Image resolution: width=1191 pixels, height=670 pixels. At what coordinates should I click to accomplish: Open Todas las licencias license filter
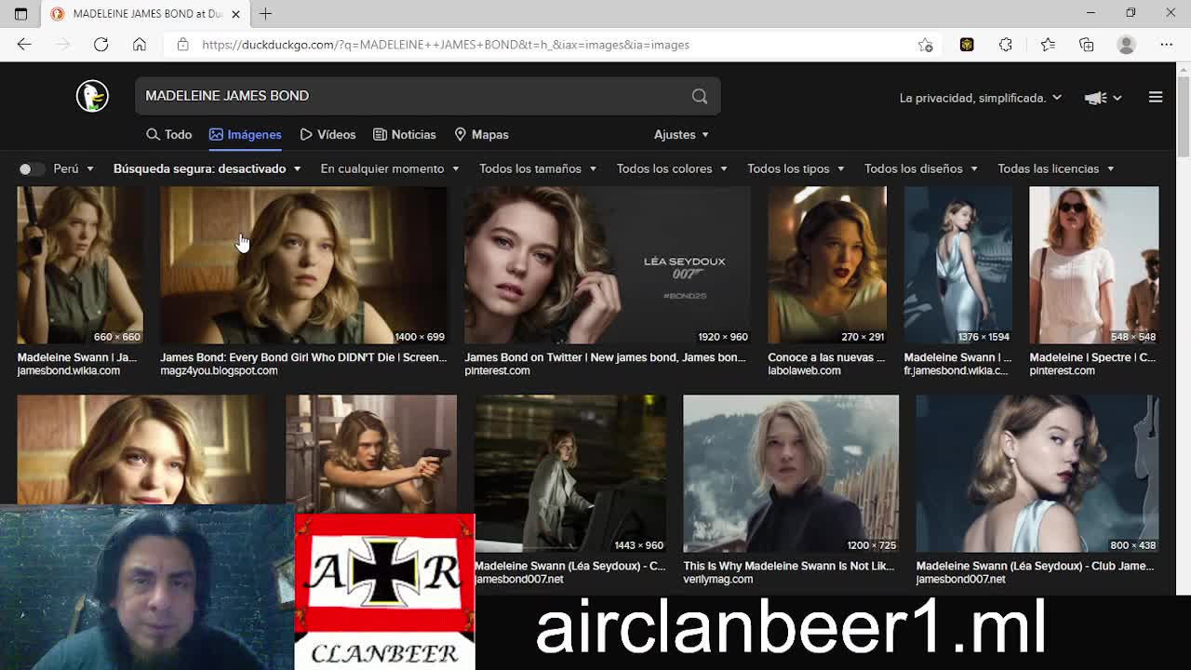pyautogui.click(x=1056, y=168)
